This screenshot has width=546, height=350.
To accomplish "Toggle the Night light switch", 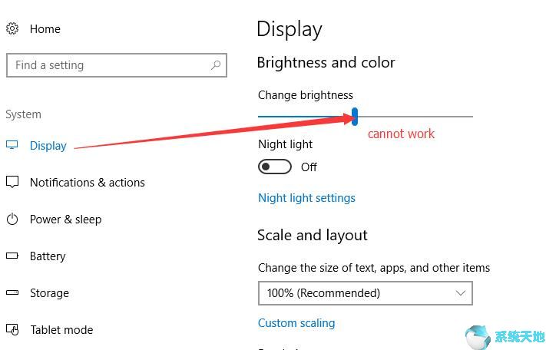I will coord(275,167).
